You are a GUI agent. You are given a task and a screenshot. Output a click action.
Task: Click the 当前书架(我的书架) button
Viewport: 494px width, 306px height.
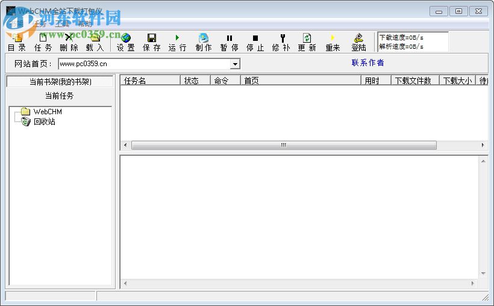coord(60,81)
